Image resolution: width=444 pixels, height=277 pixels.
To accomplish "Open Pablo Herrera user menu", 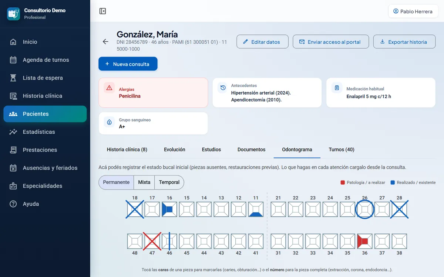I will pyautogui.click(x=413, y=11).
